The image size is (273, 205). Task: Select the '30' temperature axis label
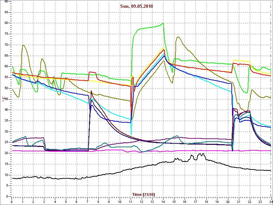(x=6, y=132)
